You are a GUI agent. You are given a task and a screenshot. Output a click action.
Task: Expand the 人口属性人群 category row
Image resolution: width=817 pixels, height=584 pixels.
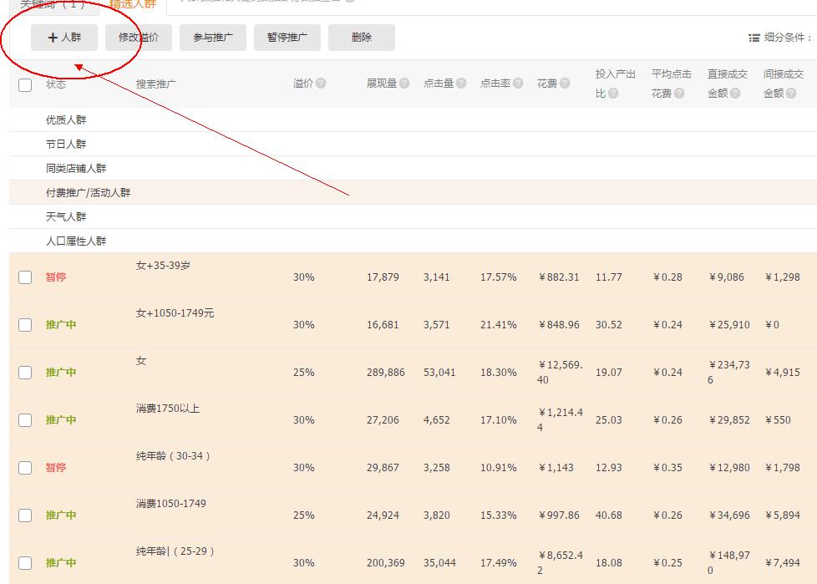point(79,241)
